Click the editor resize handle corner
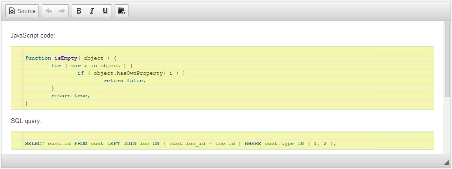Screen dimensions: 452x169 446,162
